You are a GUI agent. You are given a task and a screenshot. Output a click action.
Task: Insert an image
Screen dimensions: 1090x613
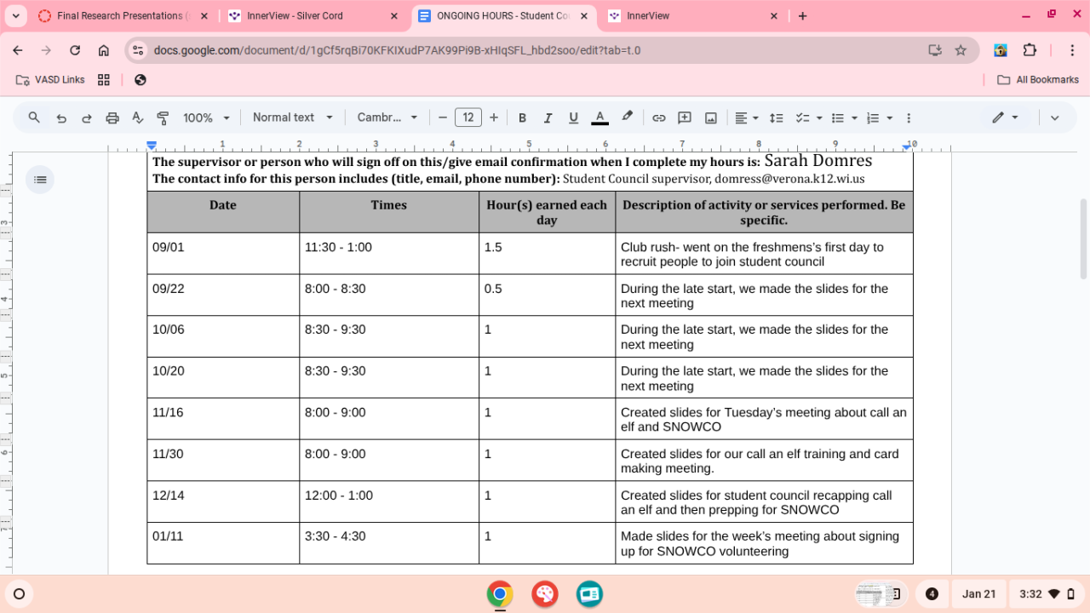(x=711, y=117)
